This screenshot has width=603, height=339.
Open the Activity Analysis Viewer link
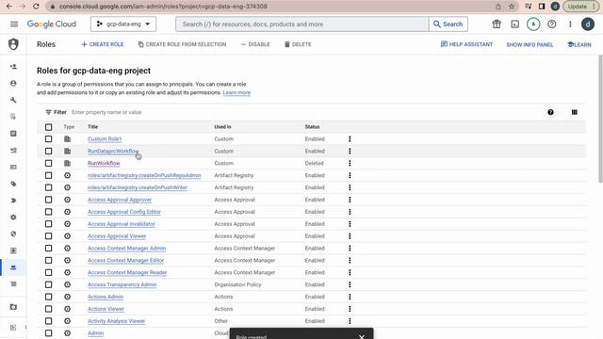[x=117, y=321]
